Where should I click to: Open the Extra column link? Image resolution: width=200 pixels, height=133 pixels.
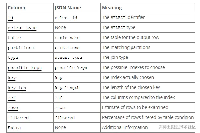[x=14, y=128]
